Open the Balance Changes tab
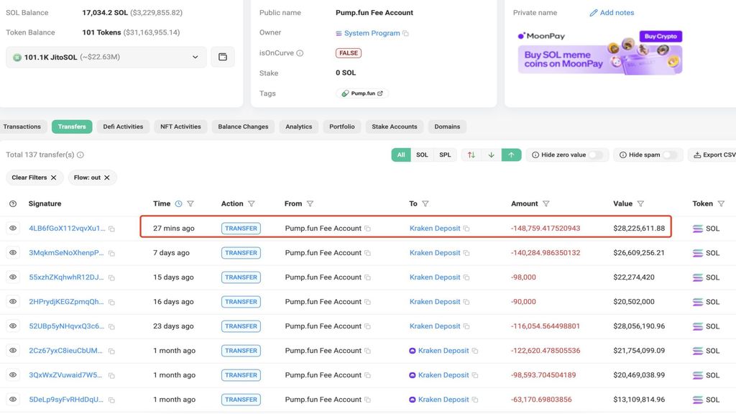Screen dimensions: 736x414 coord(243,126)
